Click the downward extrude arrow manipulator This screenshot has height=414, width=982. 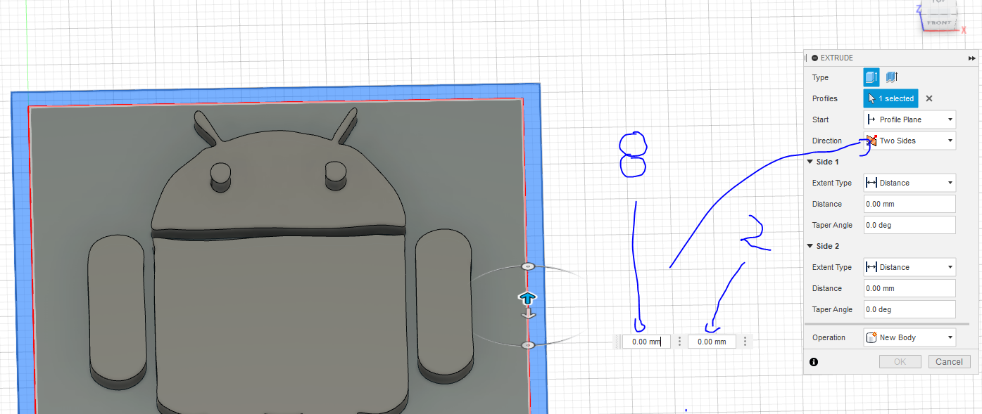click(527, 313)
